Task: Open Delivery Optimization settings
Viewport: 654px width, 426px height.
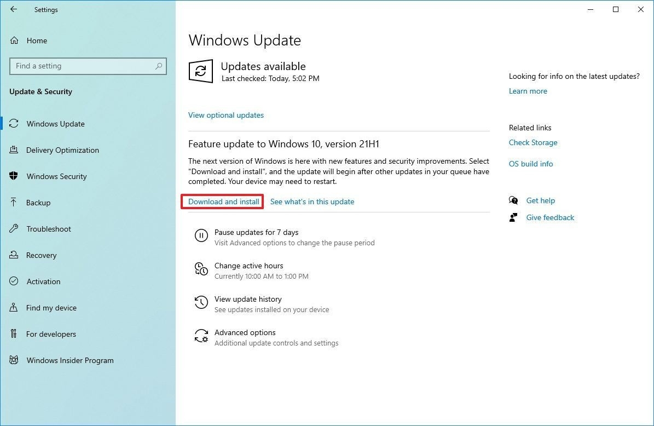Action: 62,150
